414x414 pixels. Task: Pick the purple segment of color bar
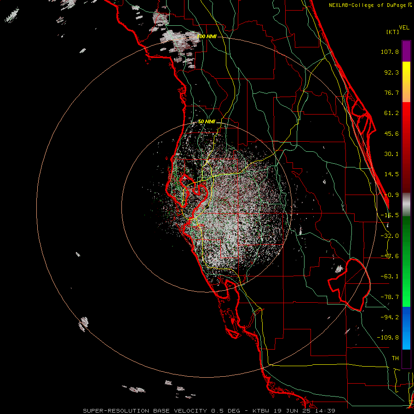tap(406, 51)
